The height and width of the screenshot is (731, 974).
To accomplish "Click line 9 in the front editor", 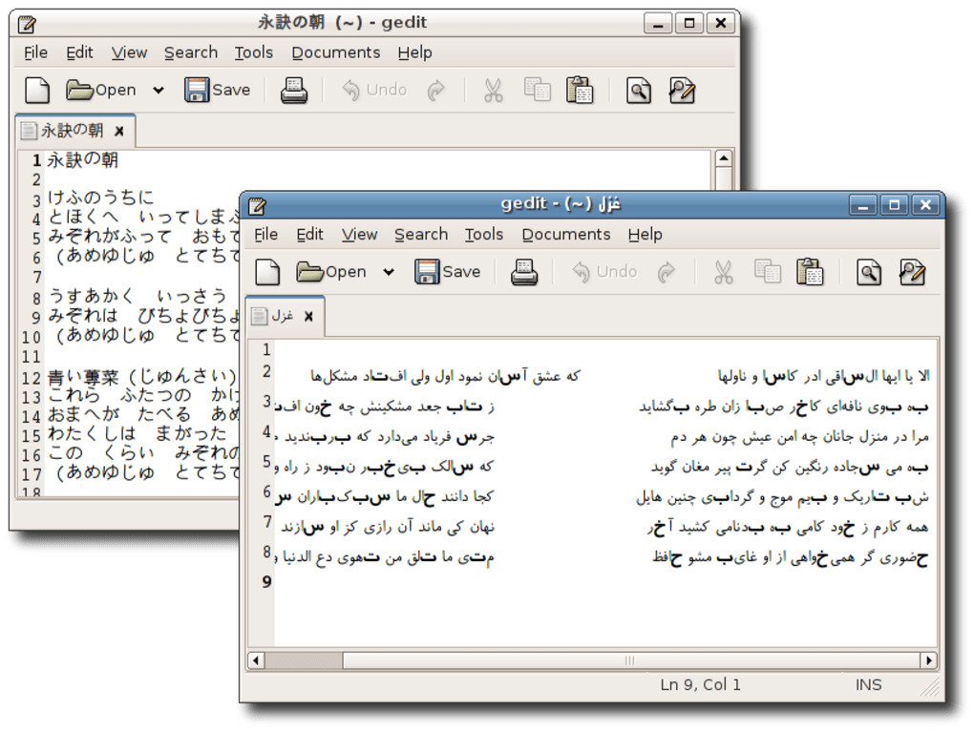I will 604,582.
